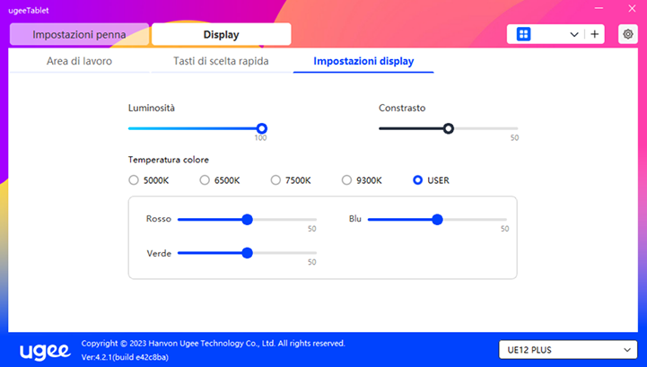Choose the 7500K color temperature option

click(276, 180)
